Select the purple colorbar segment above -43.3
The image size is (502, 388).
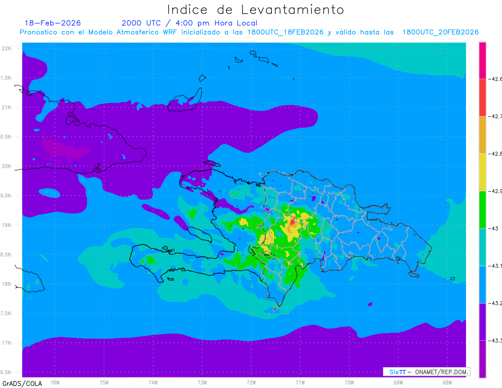point(482,321)
